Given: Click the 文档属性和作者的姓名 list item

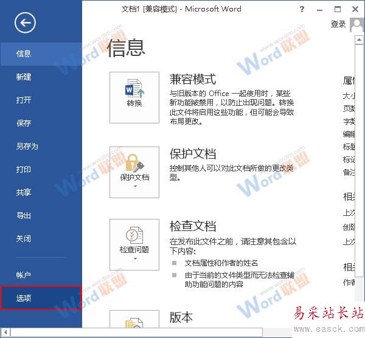Looking at the screenshot, I should point(221,263).
